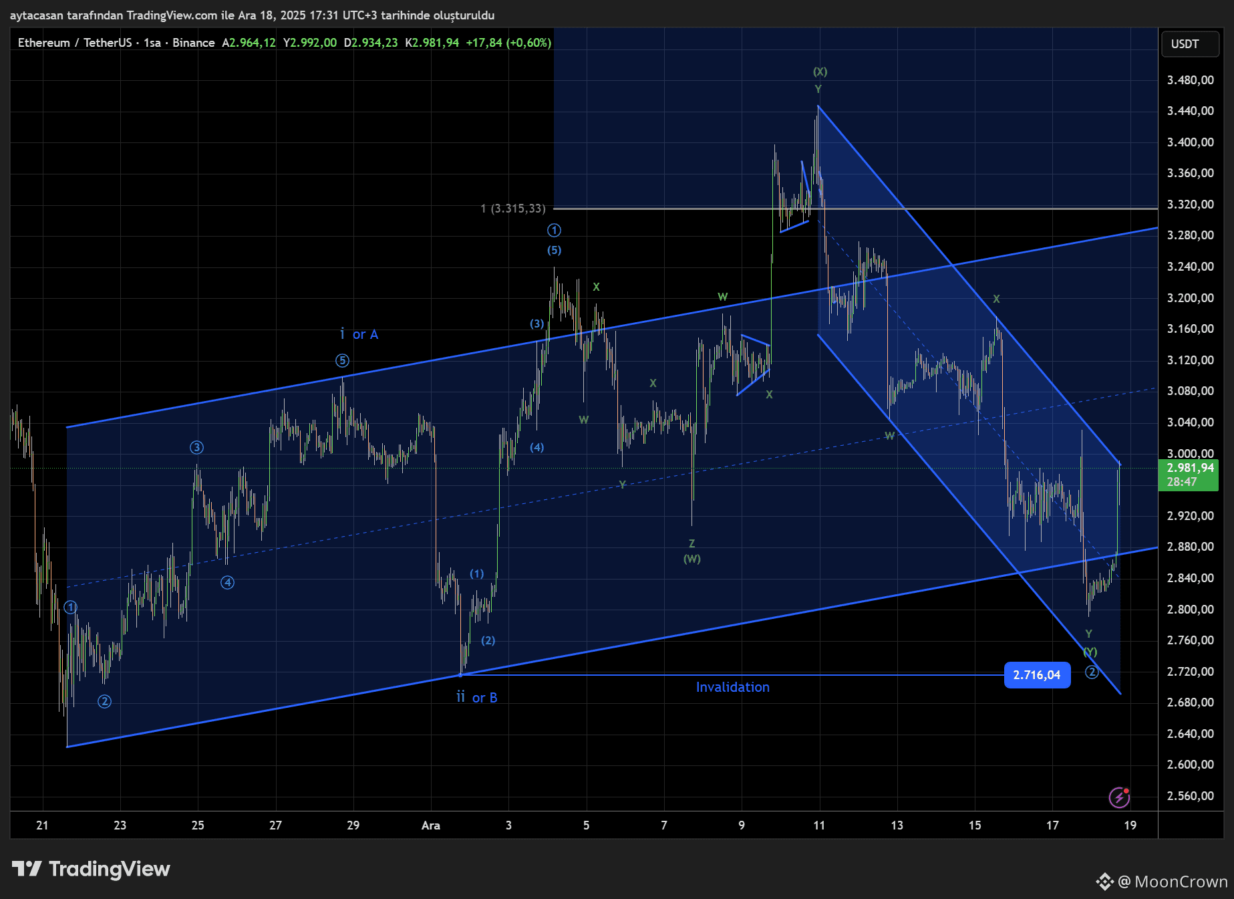1234x899 pixels.
Task: Select the Ethereum / TetherUS symbol title
Action: [75, 43]
